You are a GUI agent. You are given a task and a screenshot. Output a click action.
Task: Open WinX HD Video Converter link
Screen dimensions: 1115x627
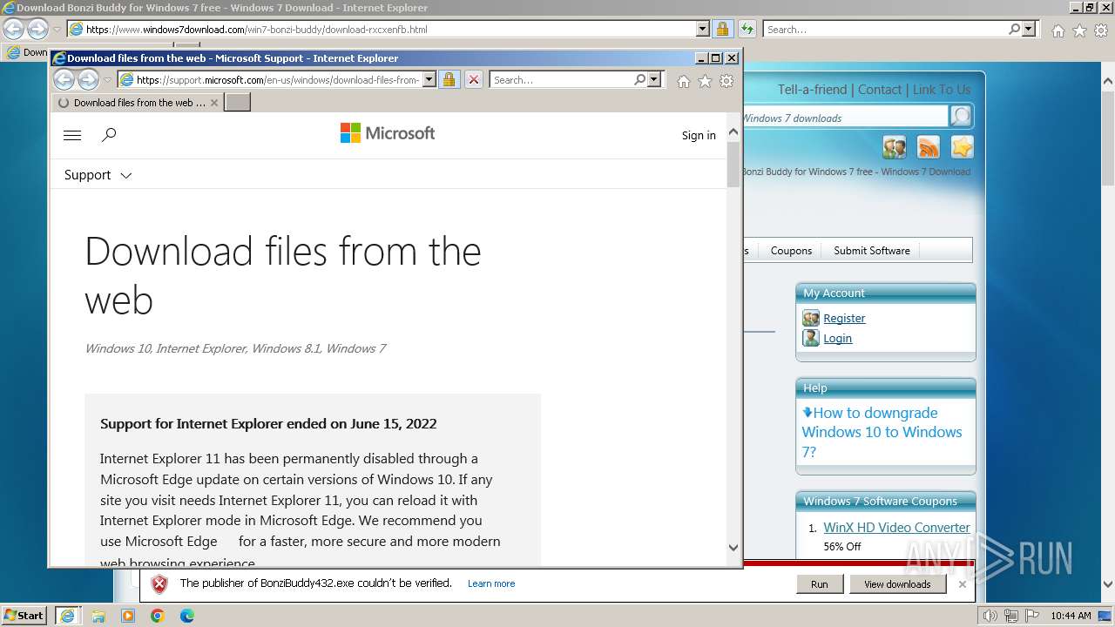coord(896,528)
